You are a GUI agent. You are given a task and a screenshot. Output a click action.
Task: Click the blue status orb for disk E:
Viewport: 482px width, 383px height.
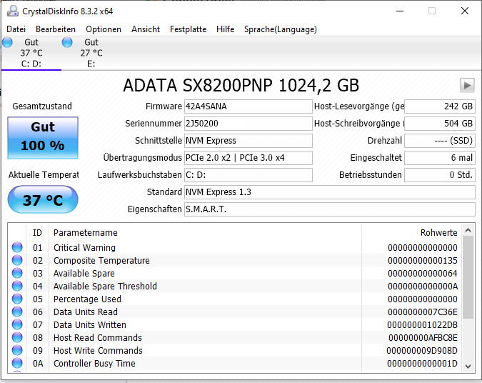67,42
